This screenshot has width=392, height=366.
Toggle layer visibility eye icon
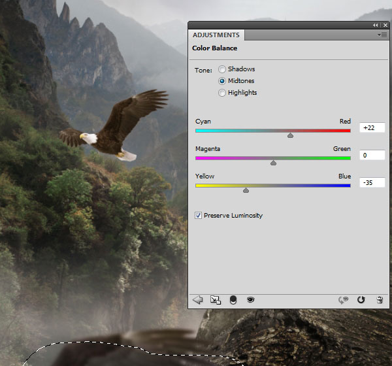(250, 299)
